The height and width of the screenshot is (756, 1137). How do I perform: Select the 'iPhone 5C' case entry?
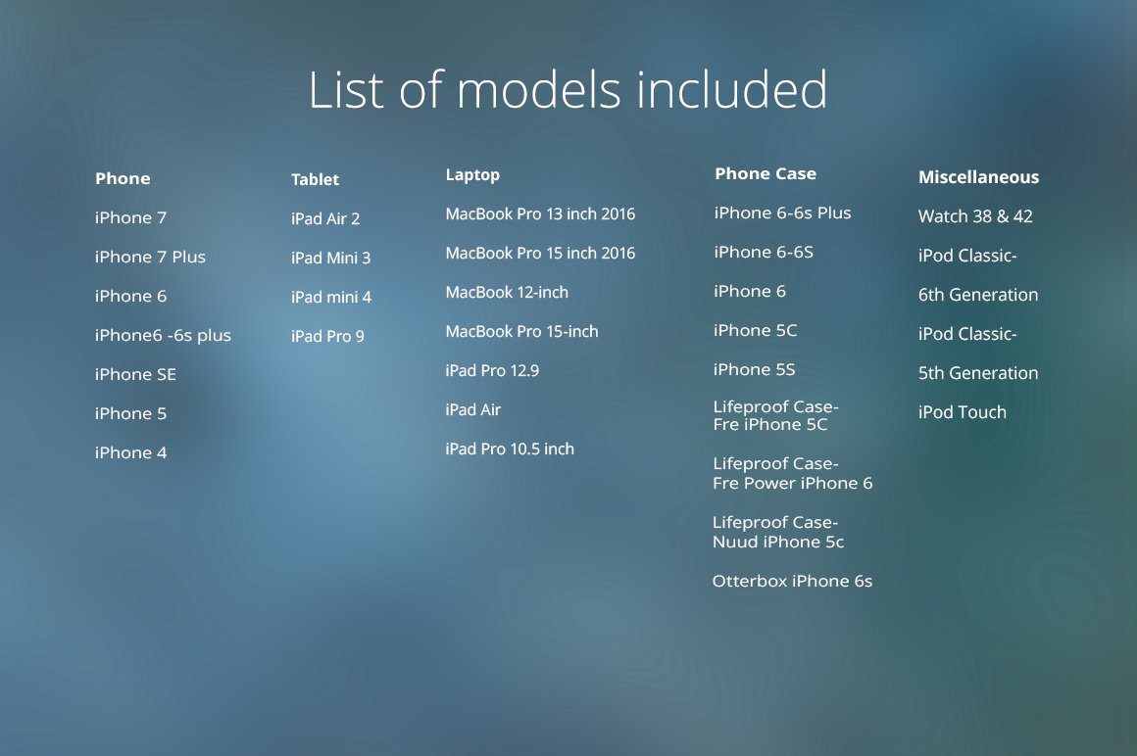[755, 330]
